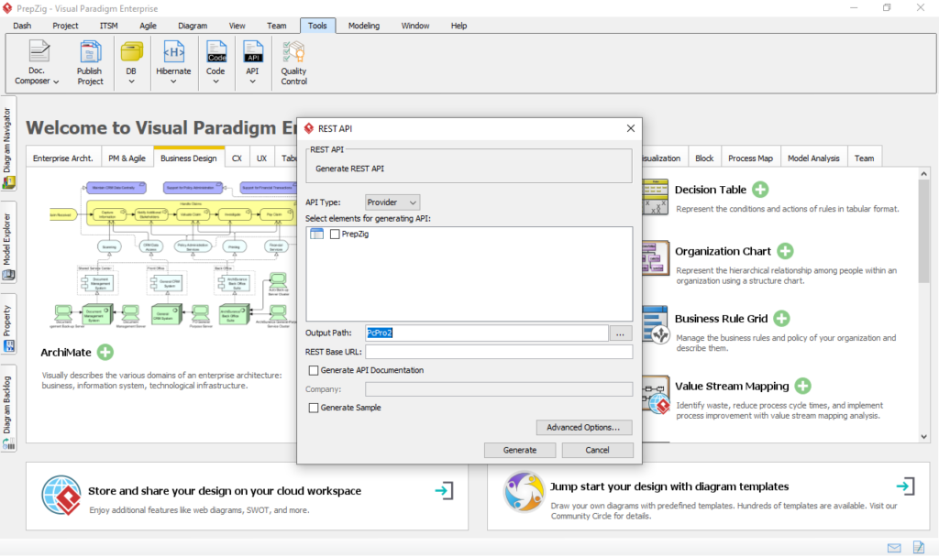
Task: Open Advanced Options in REST API dialog
Action: (583, 427)
